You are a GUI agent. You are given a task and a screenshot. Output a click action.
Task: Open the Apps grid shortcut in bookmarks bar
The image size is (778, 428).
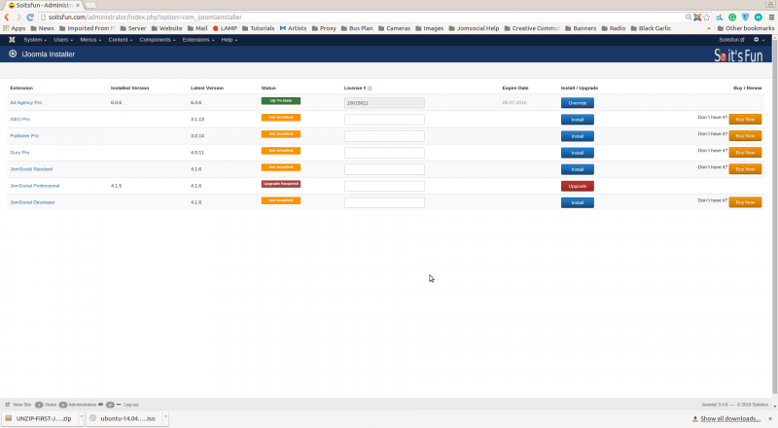(x=14, y=28)
